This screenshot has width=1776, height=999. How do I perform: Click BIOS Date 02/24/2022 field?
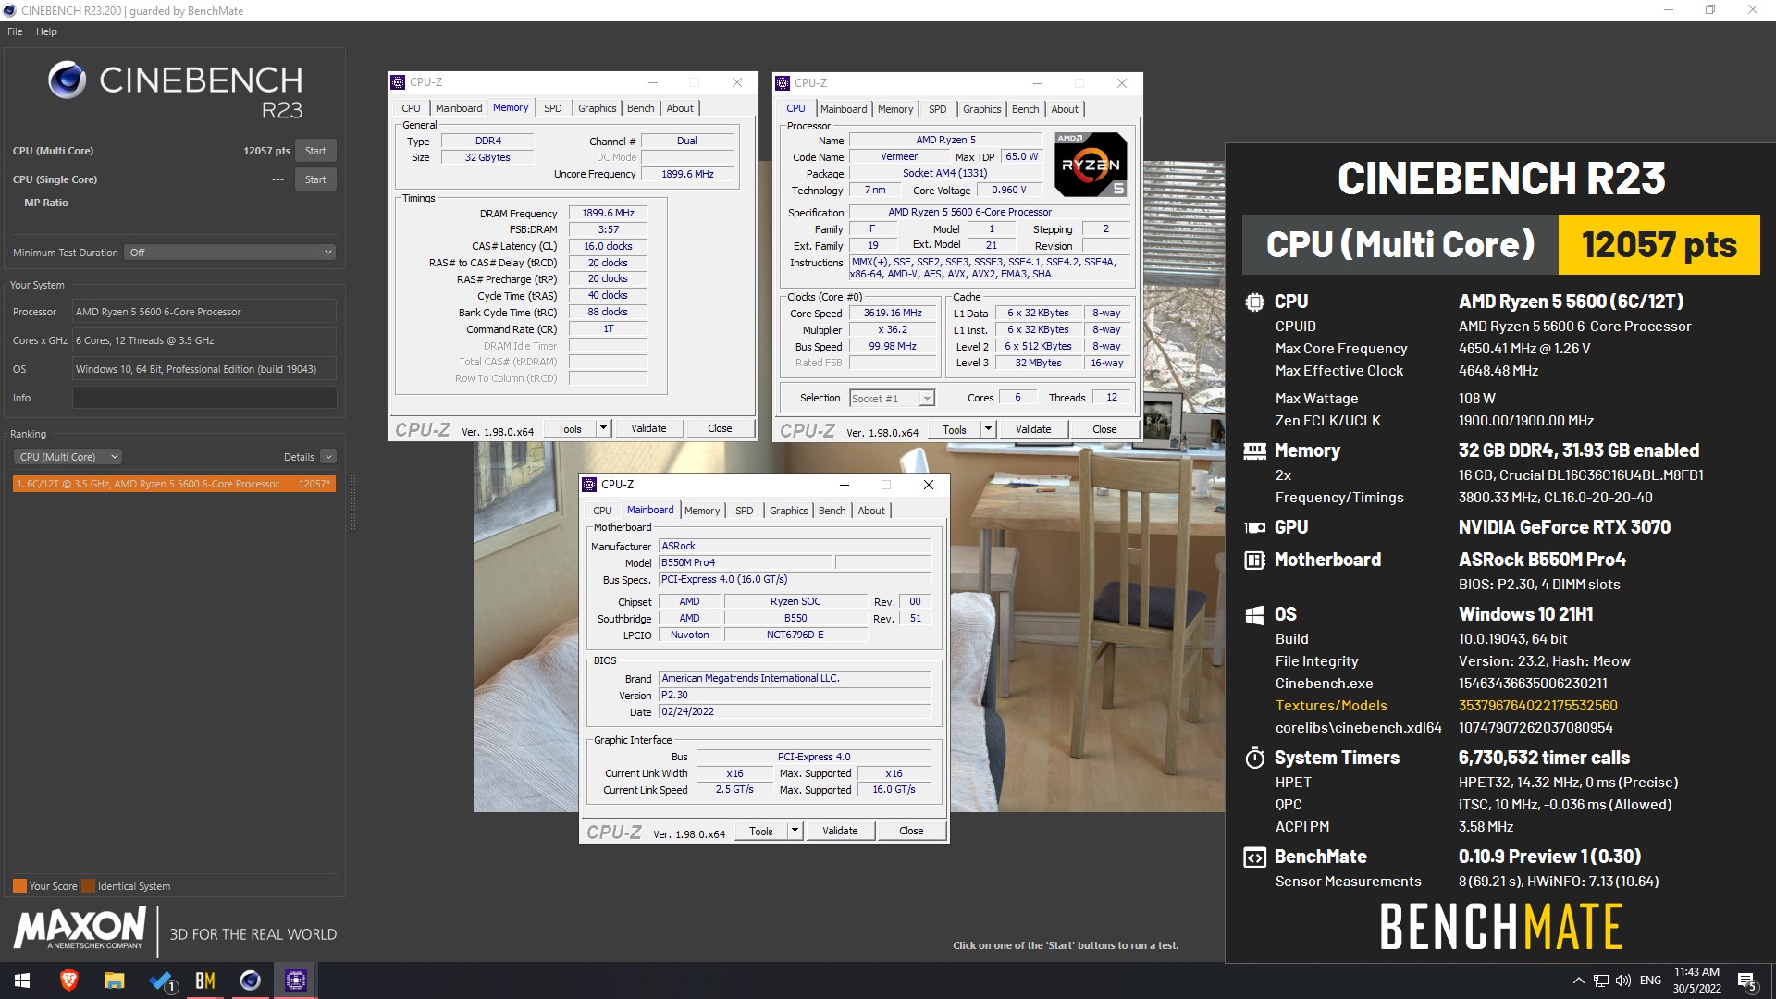795,712
